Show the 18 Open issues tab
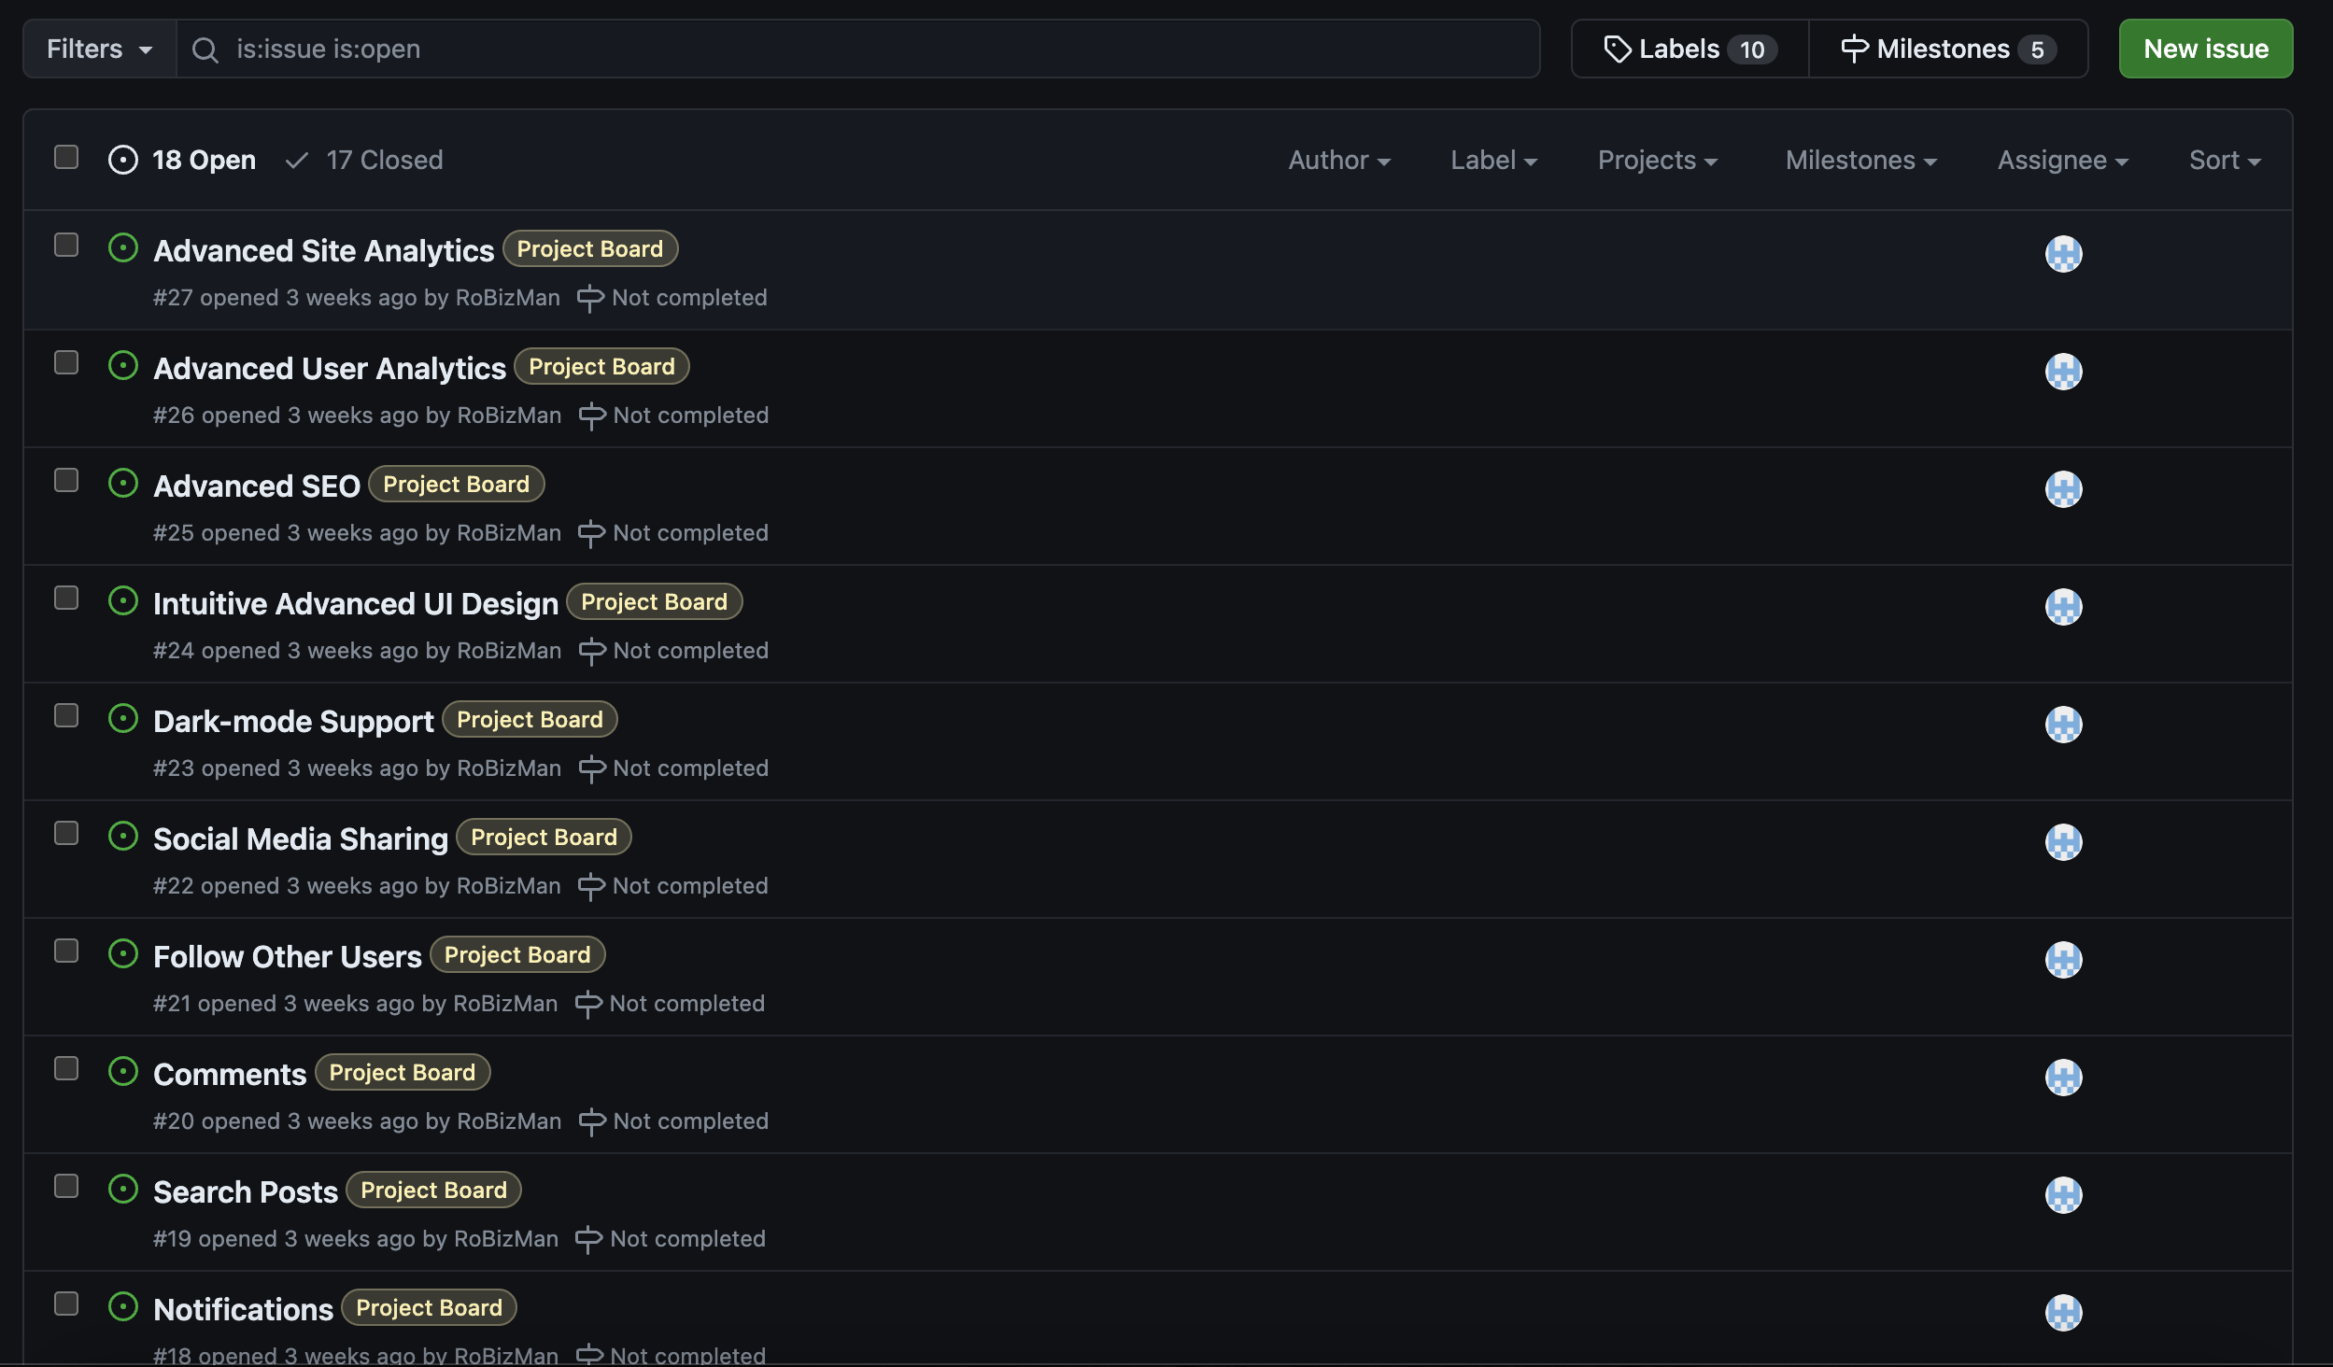The width and height of the screenshot is (2333, 1367). [183, 161]
